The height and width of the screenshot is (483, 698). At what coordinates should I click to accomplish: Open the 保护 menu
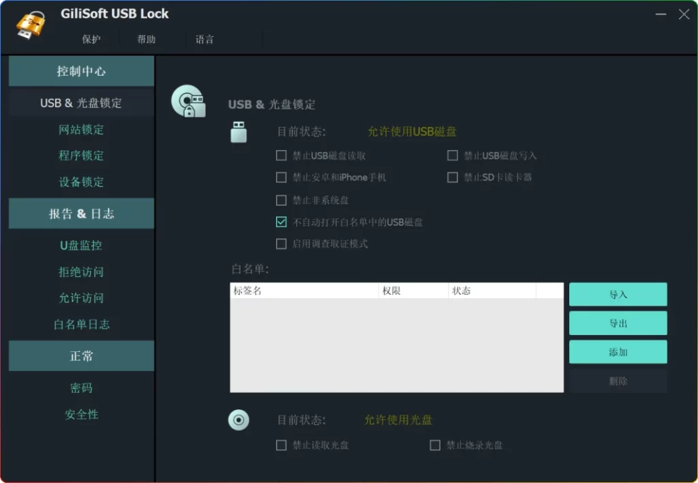[91, 39]
